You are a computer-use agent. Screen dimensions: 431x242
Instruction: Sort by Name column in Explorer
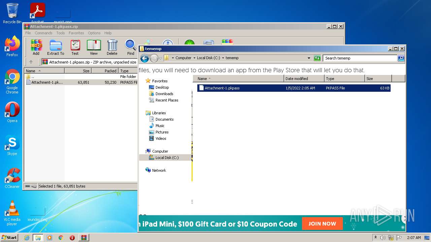tap(238, 79)
